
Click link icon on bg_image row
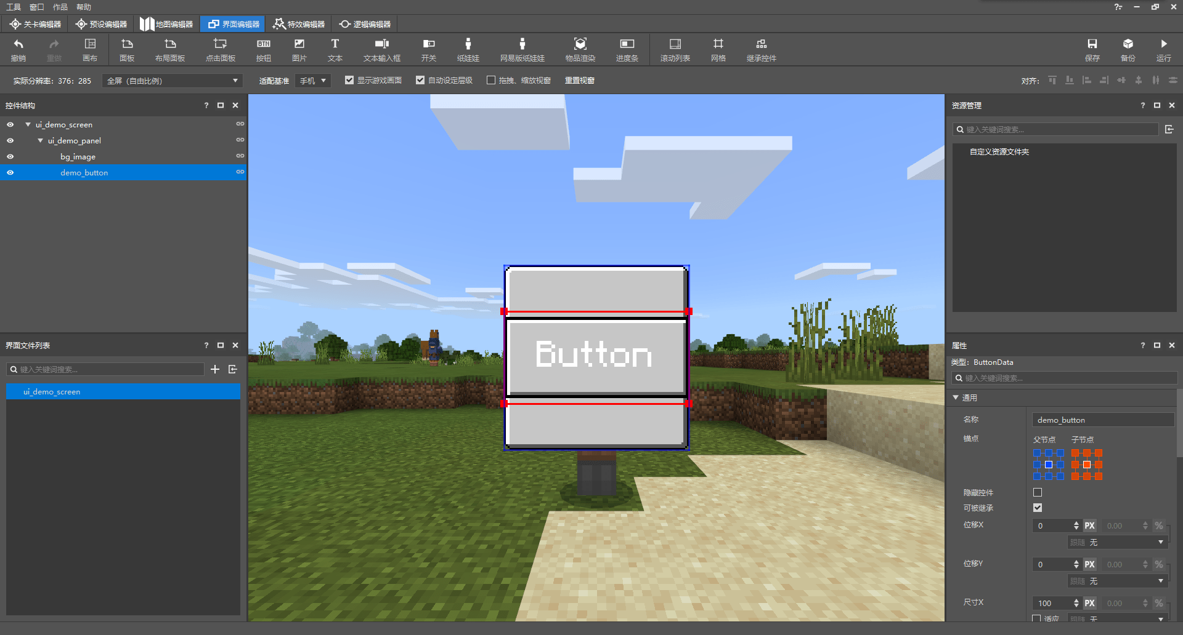[240, 156]
